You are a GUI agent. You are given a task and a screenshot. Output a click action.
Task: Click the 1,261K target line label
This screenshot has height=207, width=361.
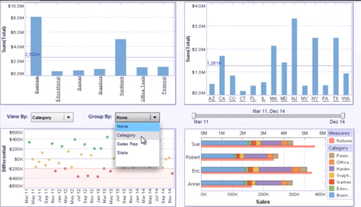(214, 63)
